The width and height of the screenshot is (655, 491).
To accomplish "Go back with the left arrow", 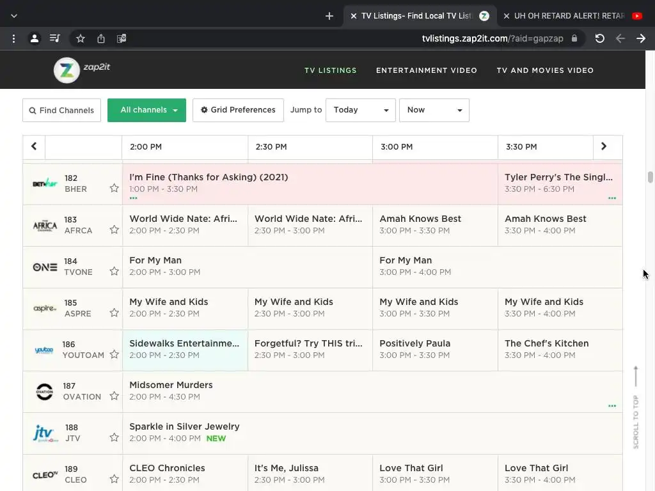I will click(620, 39).
